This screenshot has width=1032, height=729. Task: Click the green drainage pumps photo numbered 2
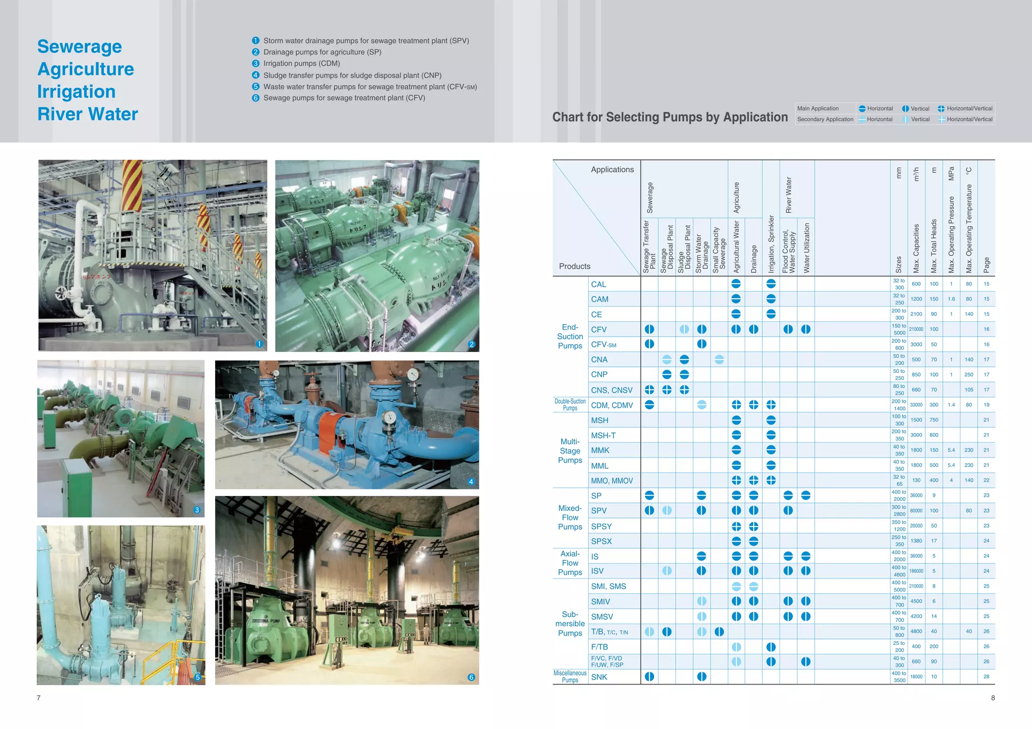point(377,256)
